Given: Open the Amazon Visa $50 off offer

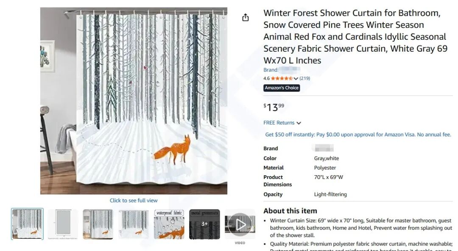Looking at the screenshot, I should [358, 135].
